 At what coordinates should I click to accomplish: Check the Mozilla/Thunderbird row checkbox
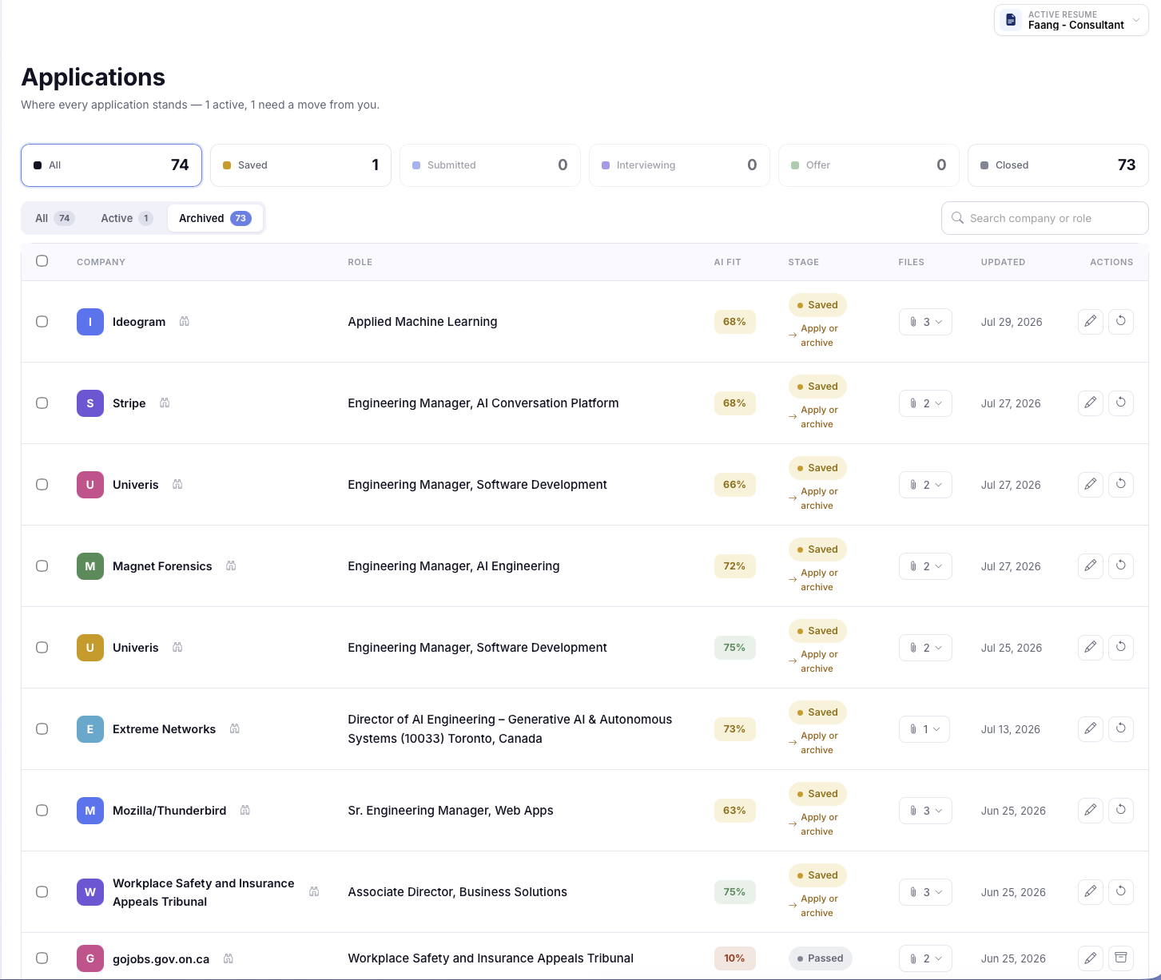[x=42, y=811]
